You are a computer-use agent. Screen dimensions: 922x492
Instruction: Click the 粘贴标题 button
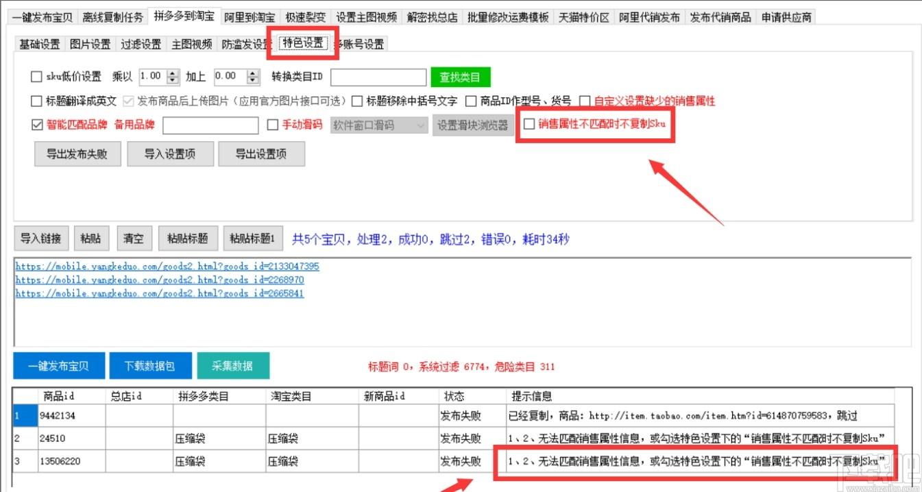[188, 238]
